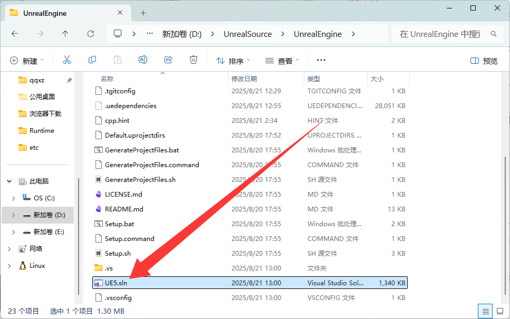Open the New dropdown menu
510x319 pixels.
point(27,61)
